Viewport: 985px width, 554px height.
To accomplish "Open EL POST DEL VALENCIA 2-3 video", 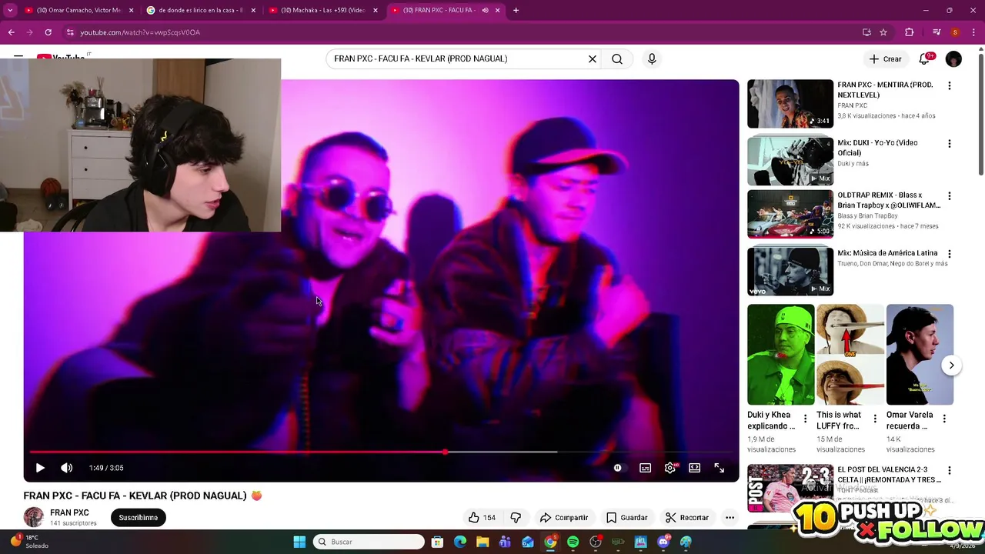I will (x=790, y=488).
